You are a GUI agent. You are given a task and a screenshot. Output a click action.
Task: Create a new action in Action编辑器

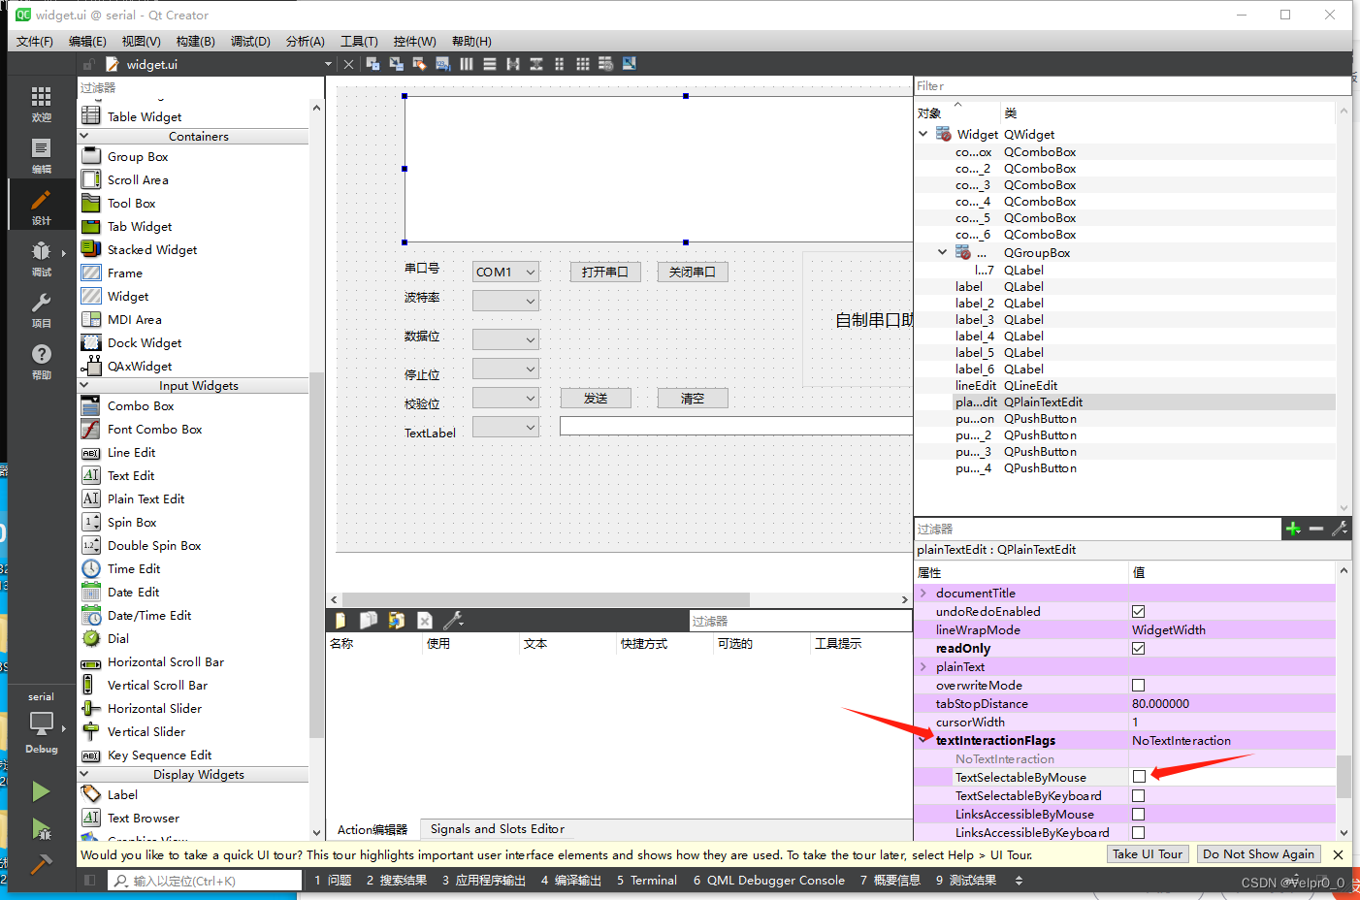point(340,619)
